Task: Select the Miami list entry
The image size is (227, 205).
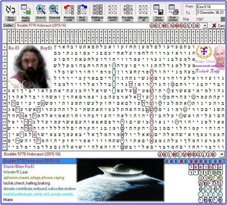Action: 8,200
